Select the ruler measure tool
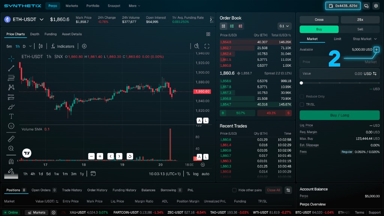 [x=11, y=139]
